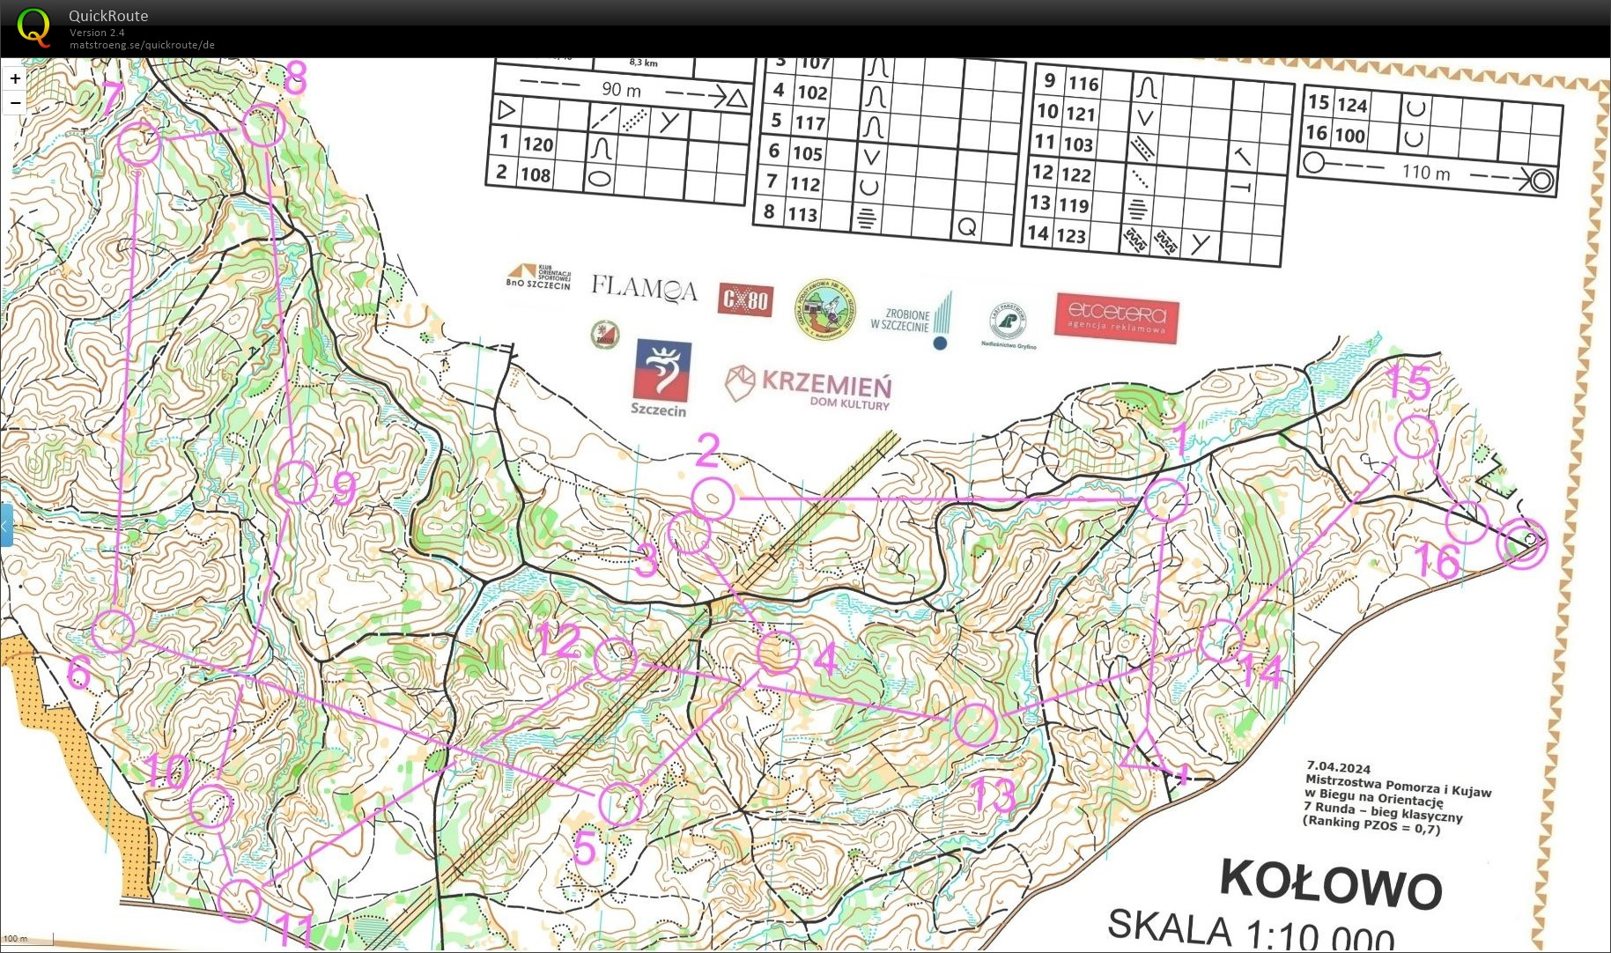The height and width of the screenshot is (953, 1611).
Task: Click the KOŁOWO map title
Action: click(x=1330, y=883)
